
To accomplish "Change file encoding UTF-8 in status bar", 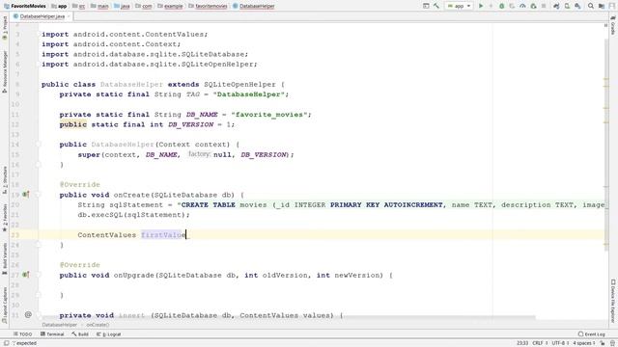I will [x=560, y=343].
